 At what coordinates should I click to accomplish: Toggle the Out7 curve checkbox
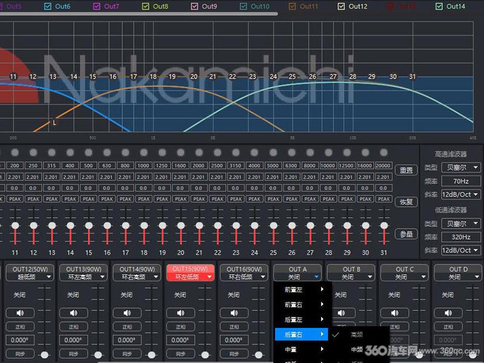click(x=97, y=6)
